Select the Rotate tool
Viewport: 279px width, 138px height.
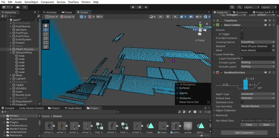coord(46,34)
